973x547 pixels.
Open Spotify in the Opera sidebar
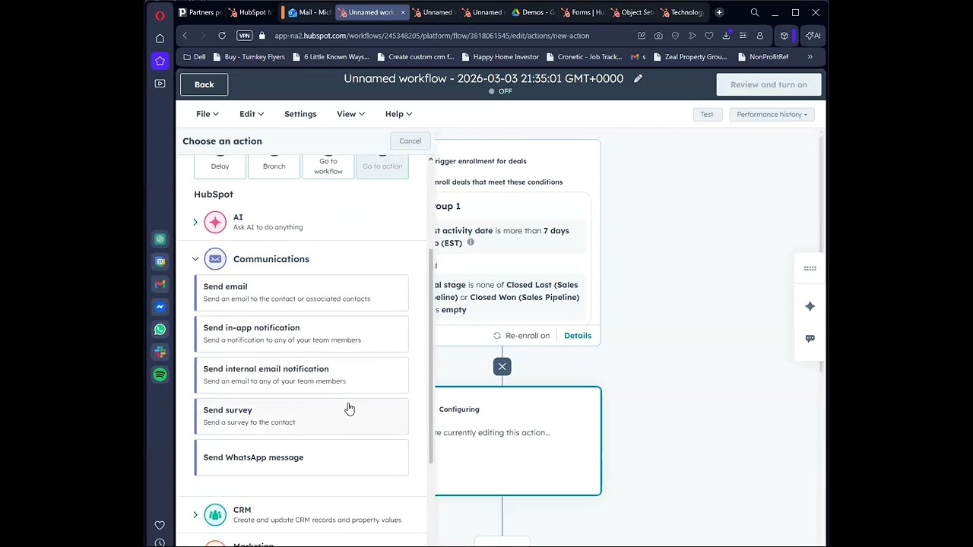click(x=160, y=375)
